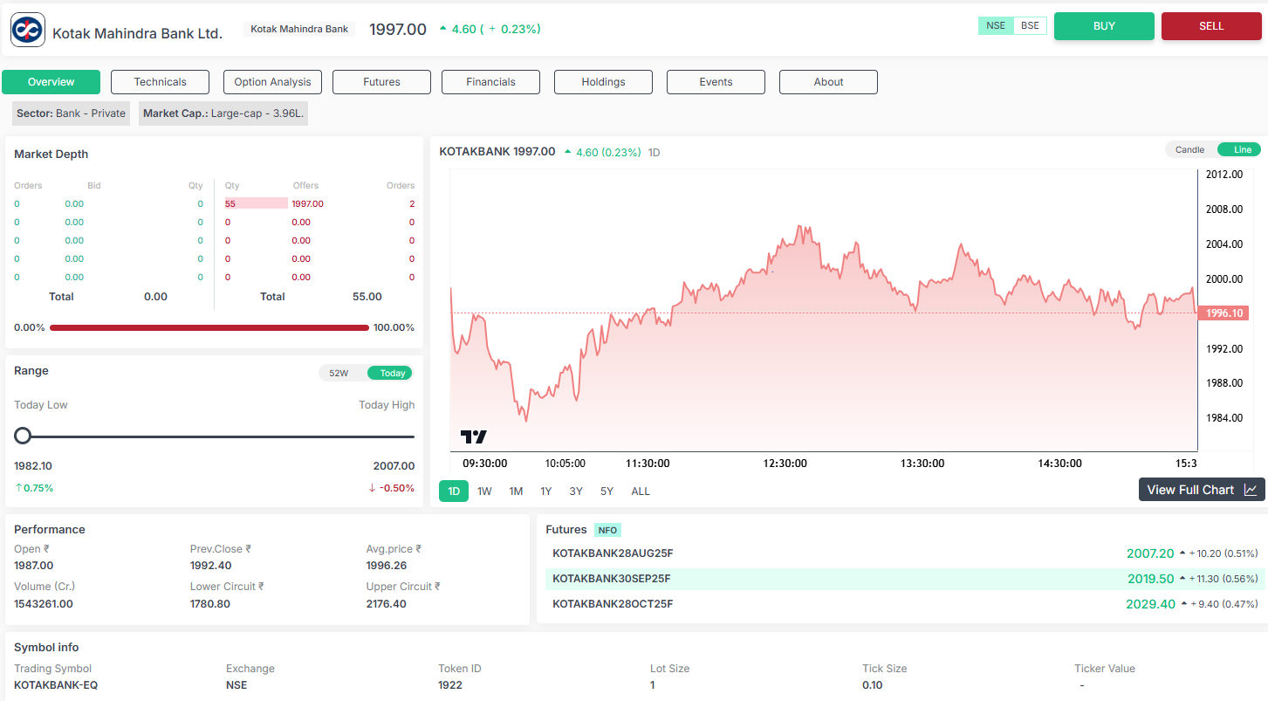The width and height of the screenshot is (1268, 701).
Task: Click the NFO badge beside Futures
Action: (x=607, y=530)
